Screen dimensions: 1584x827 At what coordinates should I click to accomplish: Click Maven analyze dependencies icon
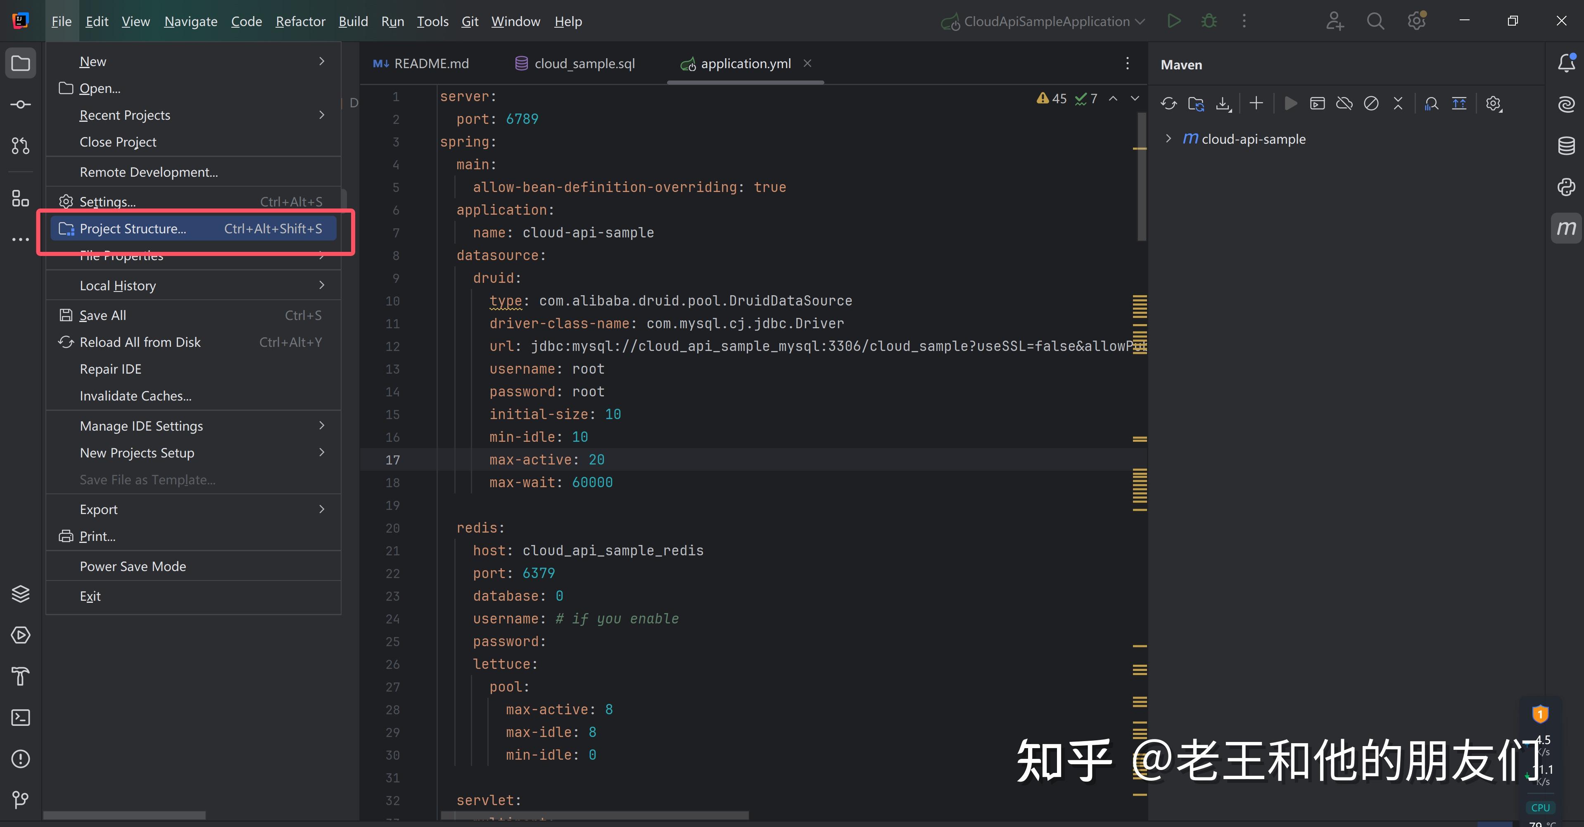pyautogui.click(x=1432, y=103)
